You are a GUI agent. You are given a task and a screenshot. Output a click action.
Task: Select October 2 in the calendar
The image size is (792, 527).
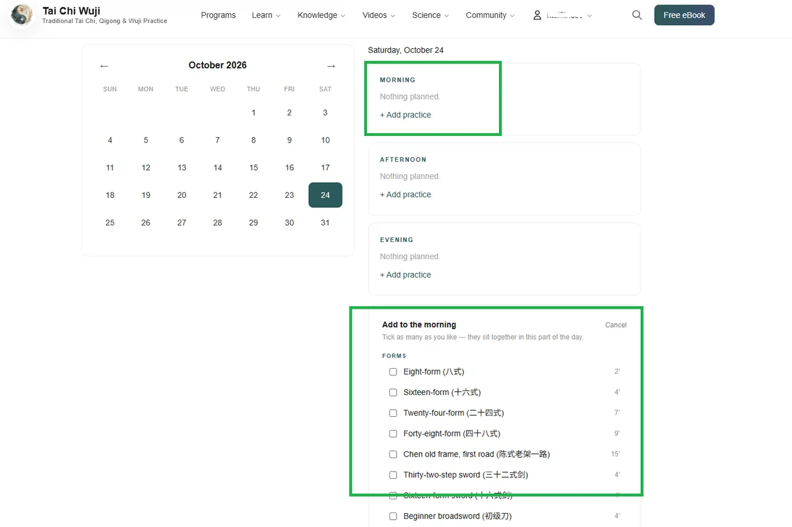tap(289, 113)
